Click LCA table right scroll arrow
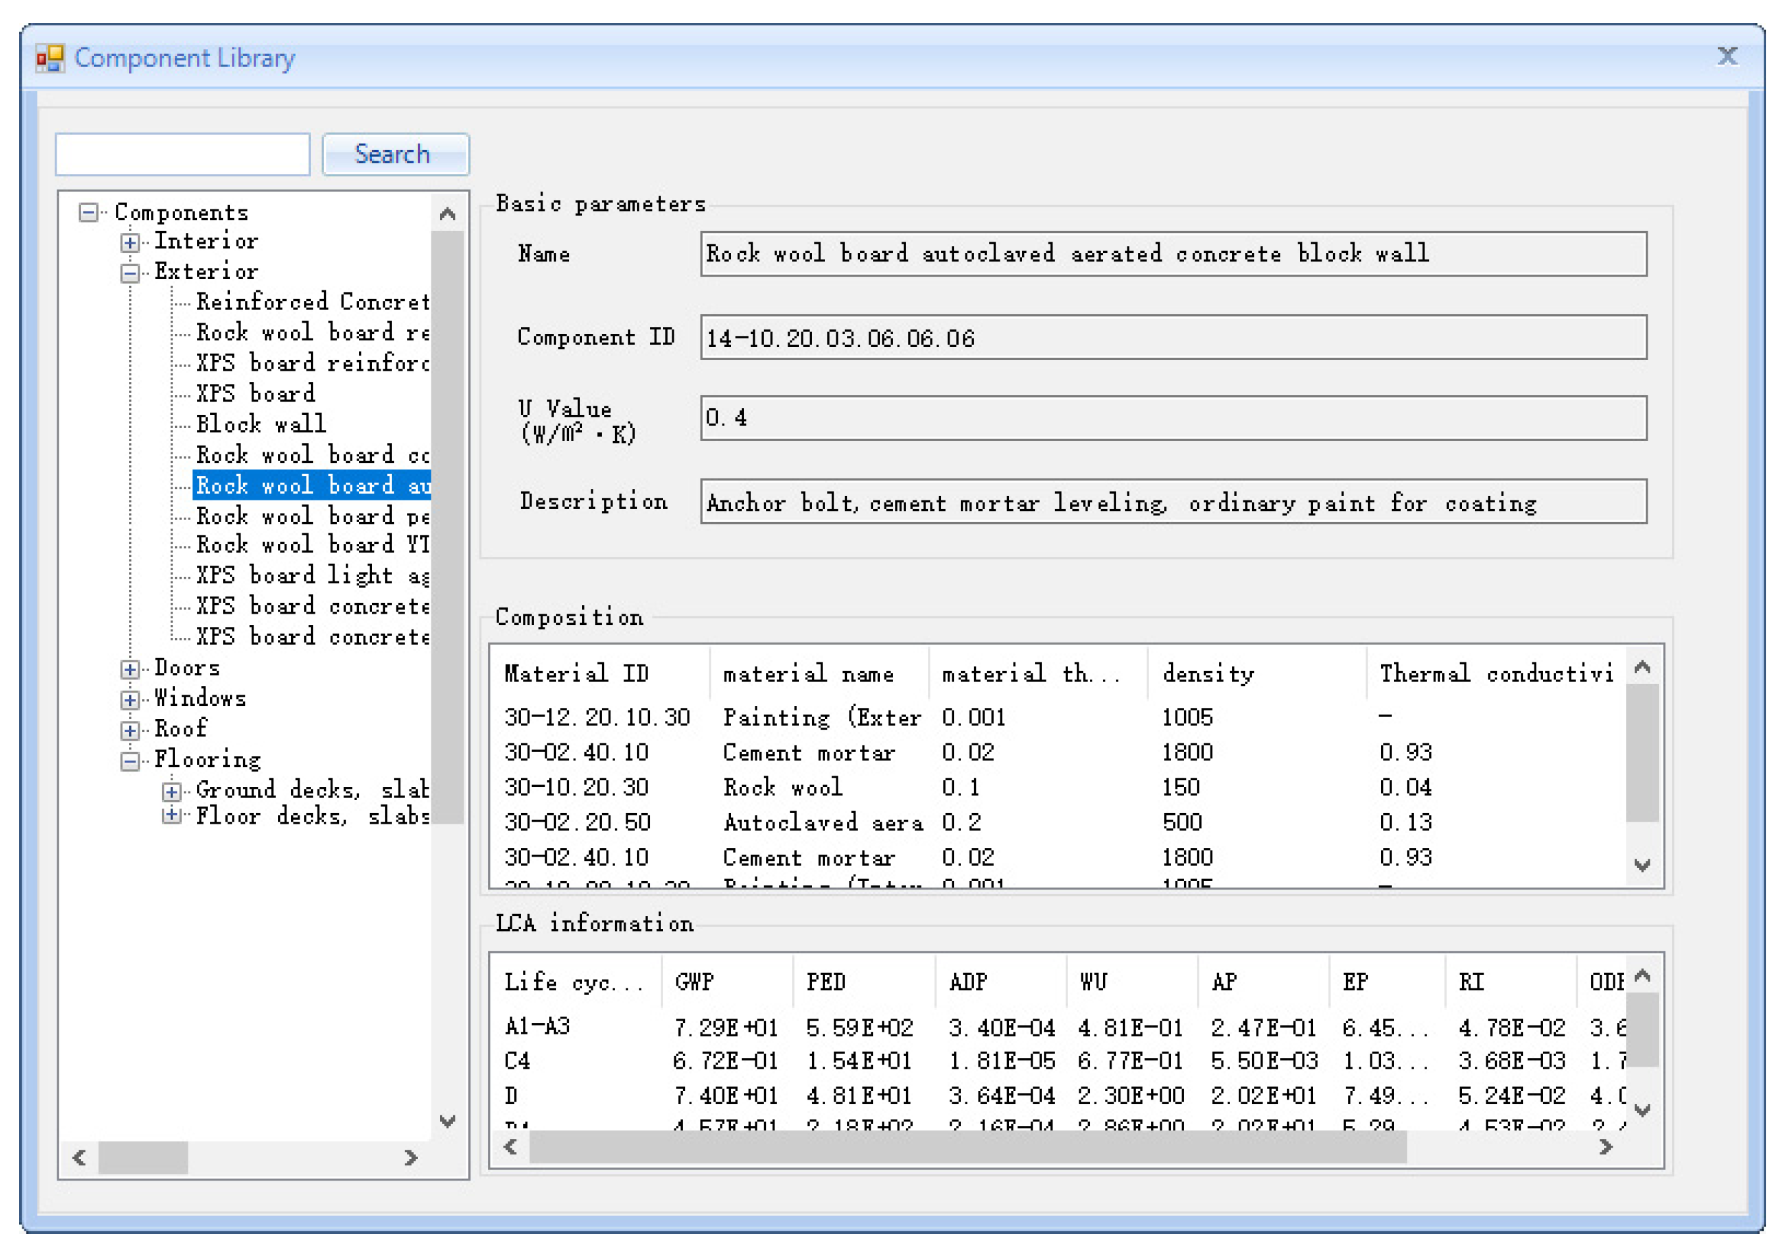 point(1607,1147)
